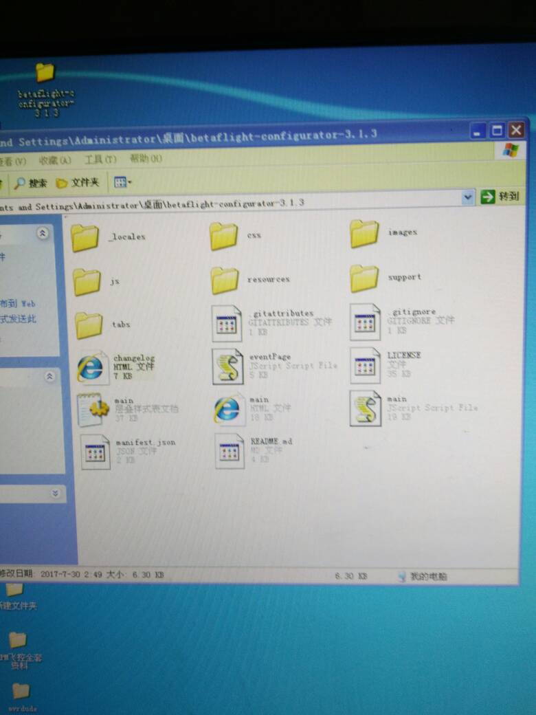Select the 新建文件夹 desktop folder
Viewport: 536px width, 715px height.
click(x=14, y=590)
